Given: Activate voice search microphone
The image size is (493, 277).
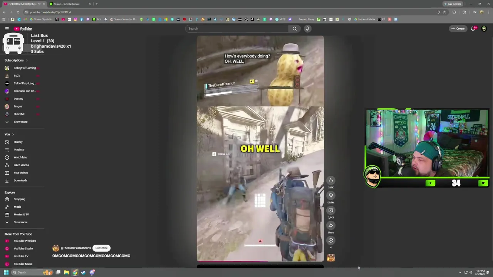Looking at the screenshot, I should click(307, 28).
